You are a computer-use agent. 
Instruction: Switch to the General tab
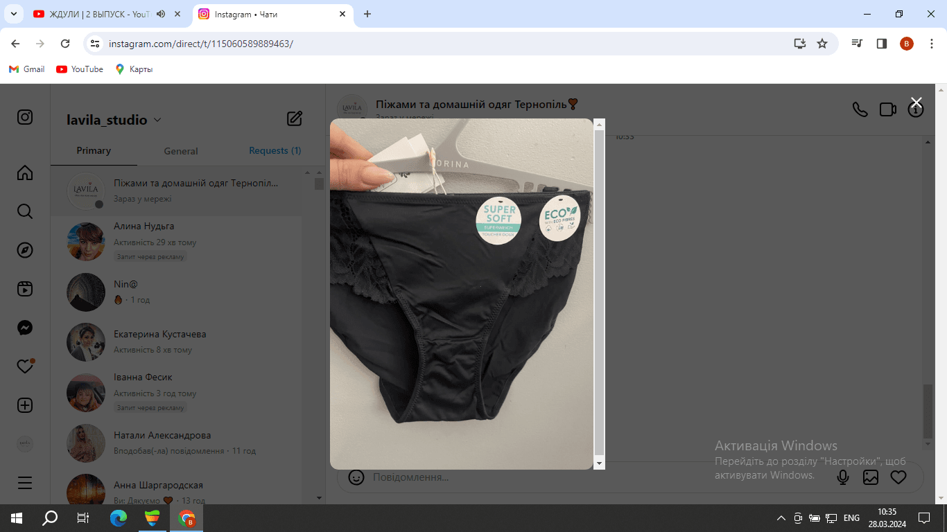tap(181, 151)
